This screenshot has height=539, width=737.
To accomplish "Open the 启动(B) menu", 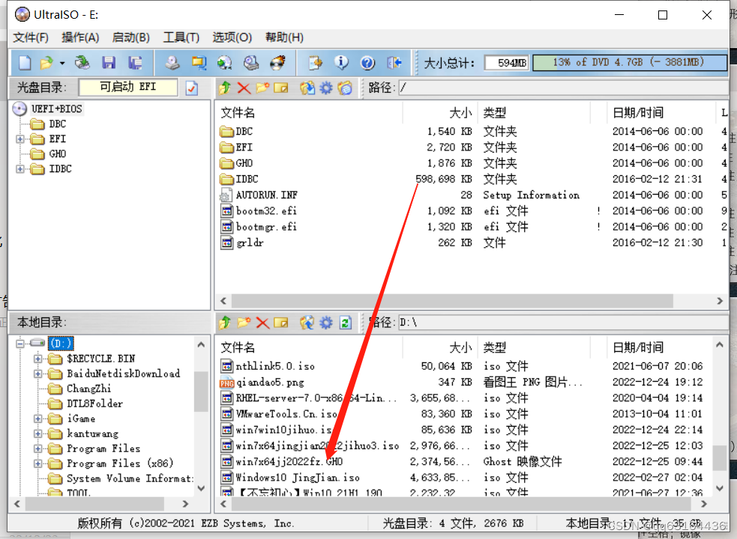I will coord(131,37).
